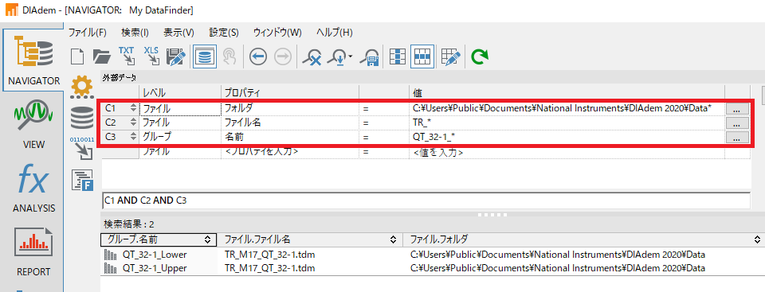Select the QT_32-1_Lower result row
The height and width of the screenshot is (292, 765).
point(432,255)
